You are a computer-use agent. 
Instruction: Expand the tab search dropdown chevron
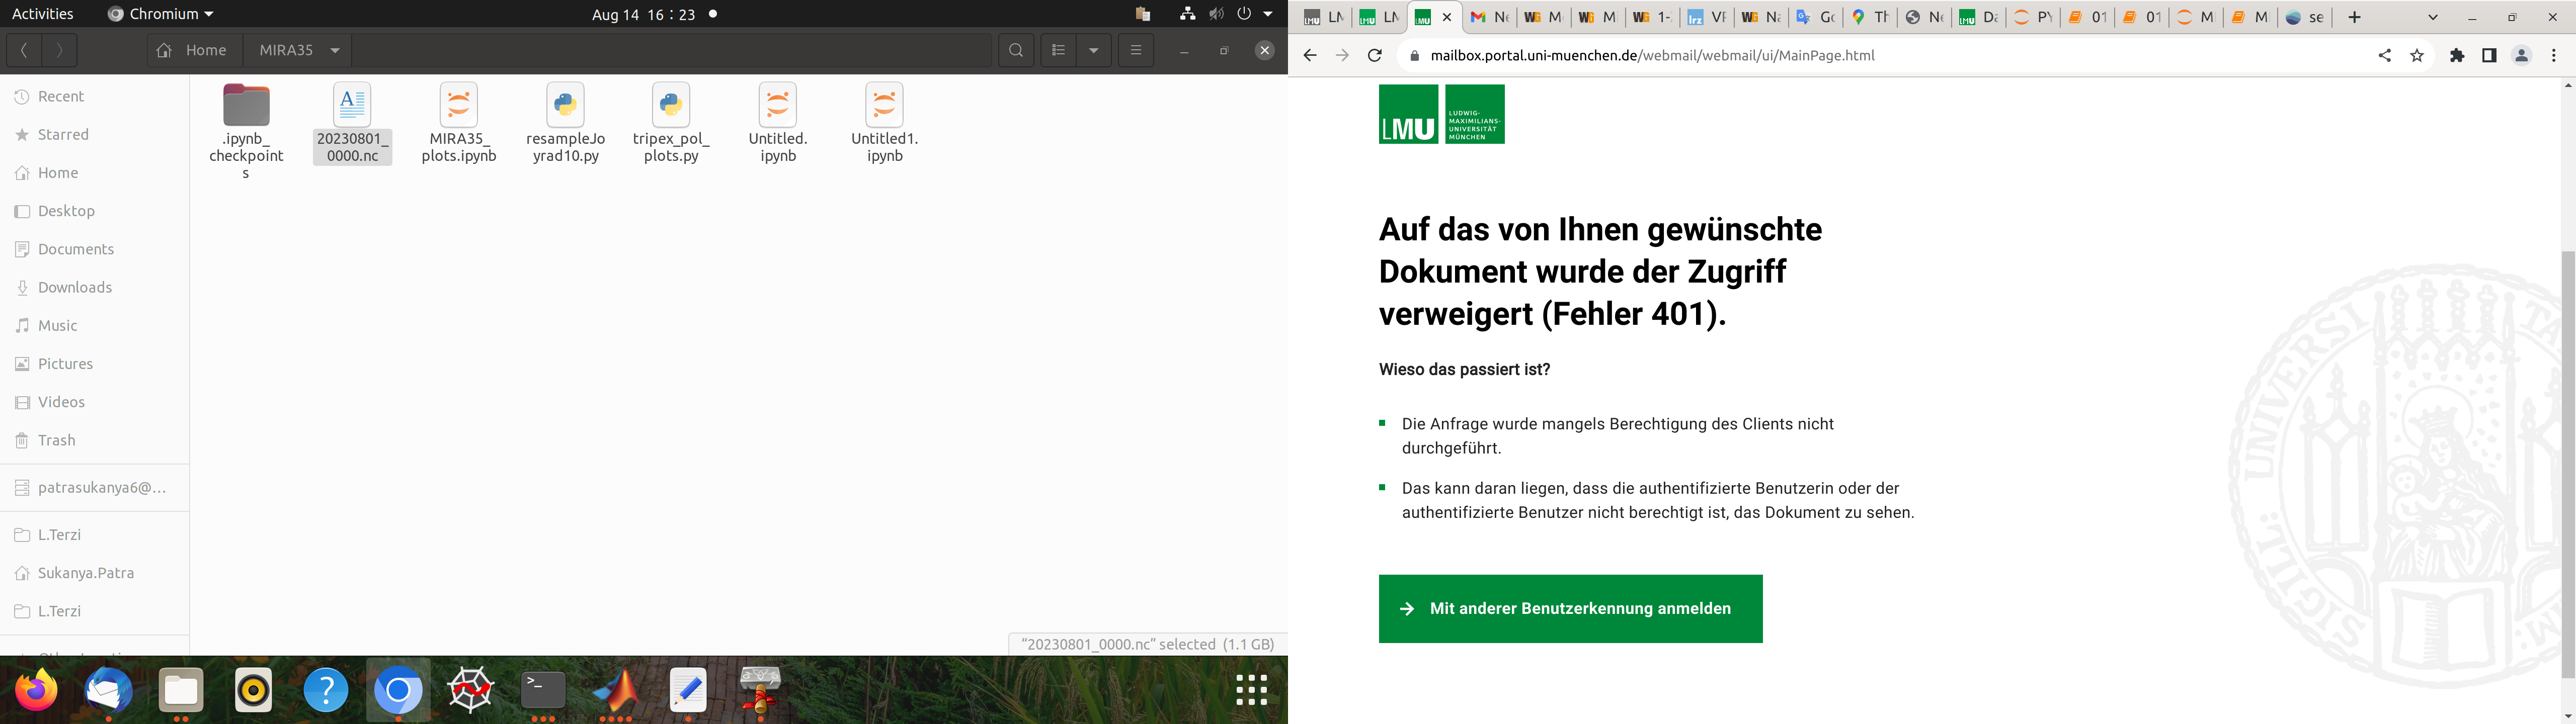coord(2433,17)
